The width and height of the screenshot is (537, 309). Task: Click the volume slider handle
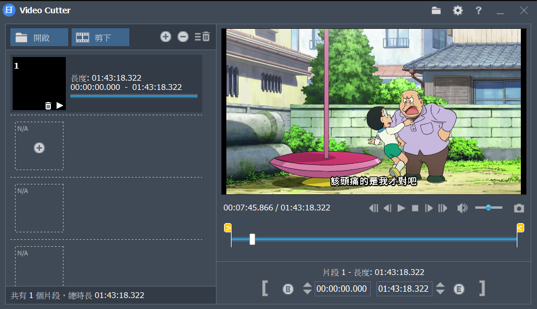488,208
